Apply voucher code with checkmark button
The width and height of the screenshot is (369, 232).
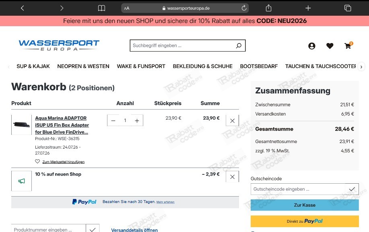[352, 189]
